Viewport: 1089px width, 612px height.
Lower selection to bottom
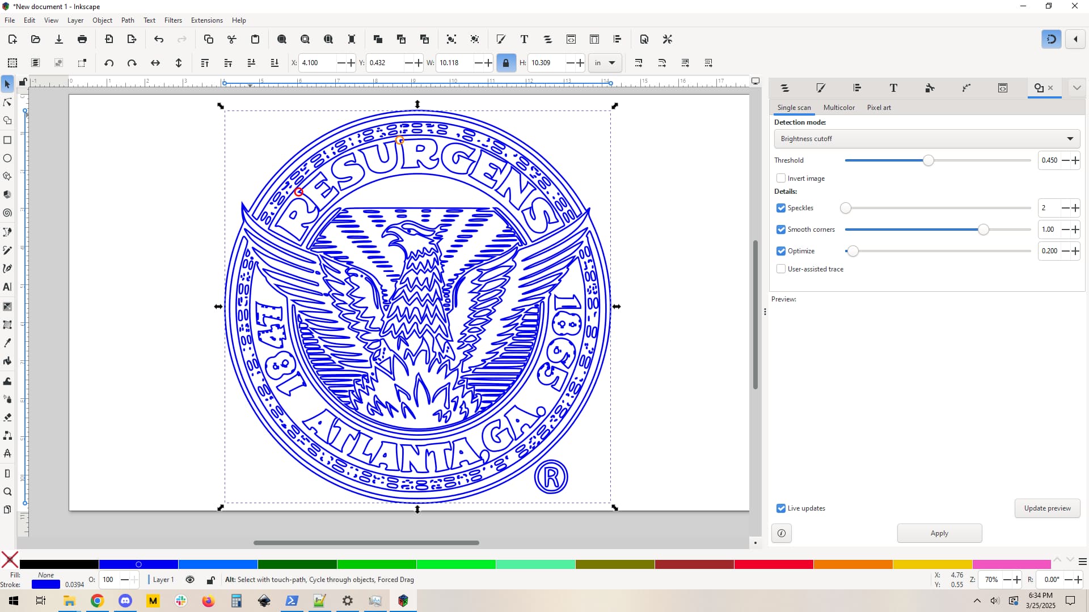(x=275, y=63)
